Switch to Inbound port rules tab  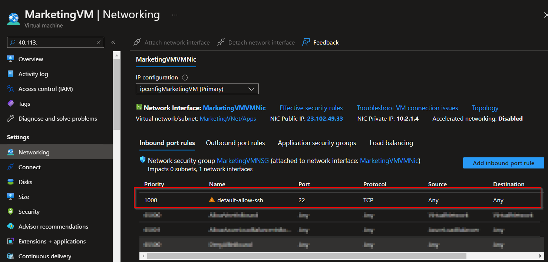[167, 143]
